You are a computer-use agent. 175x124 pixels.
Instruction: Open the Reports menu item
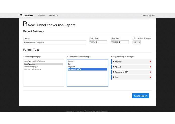41,15
